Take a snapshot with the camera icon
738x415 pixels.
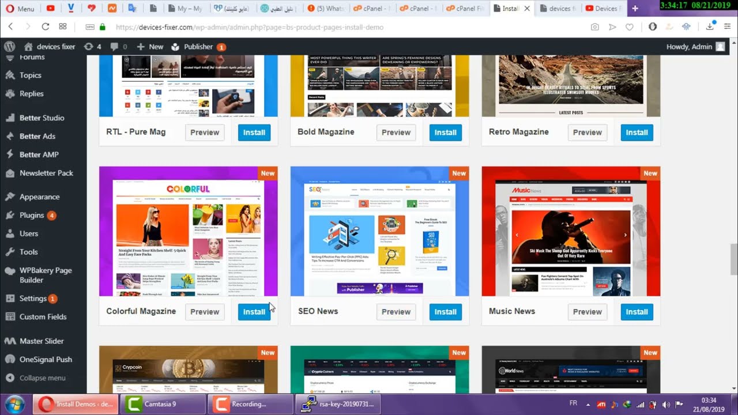594,27
